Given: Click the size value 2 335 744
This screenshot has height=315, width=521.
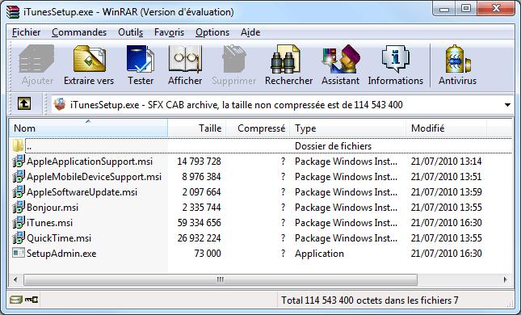Looking at the screenshot, I should [x=201, y=207].
